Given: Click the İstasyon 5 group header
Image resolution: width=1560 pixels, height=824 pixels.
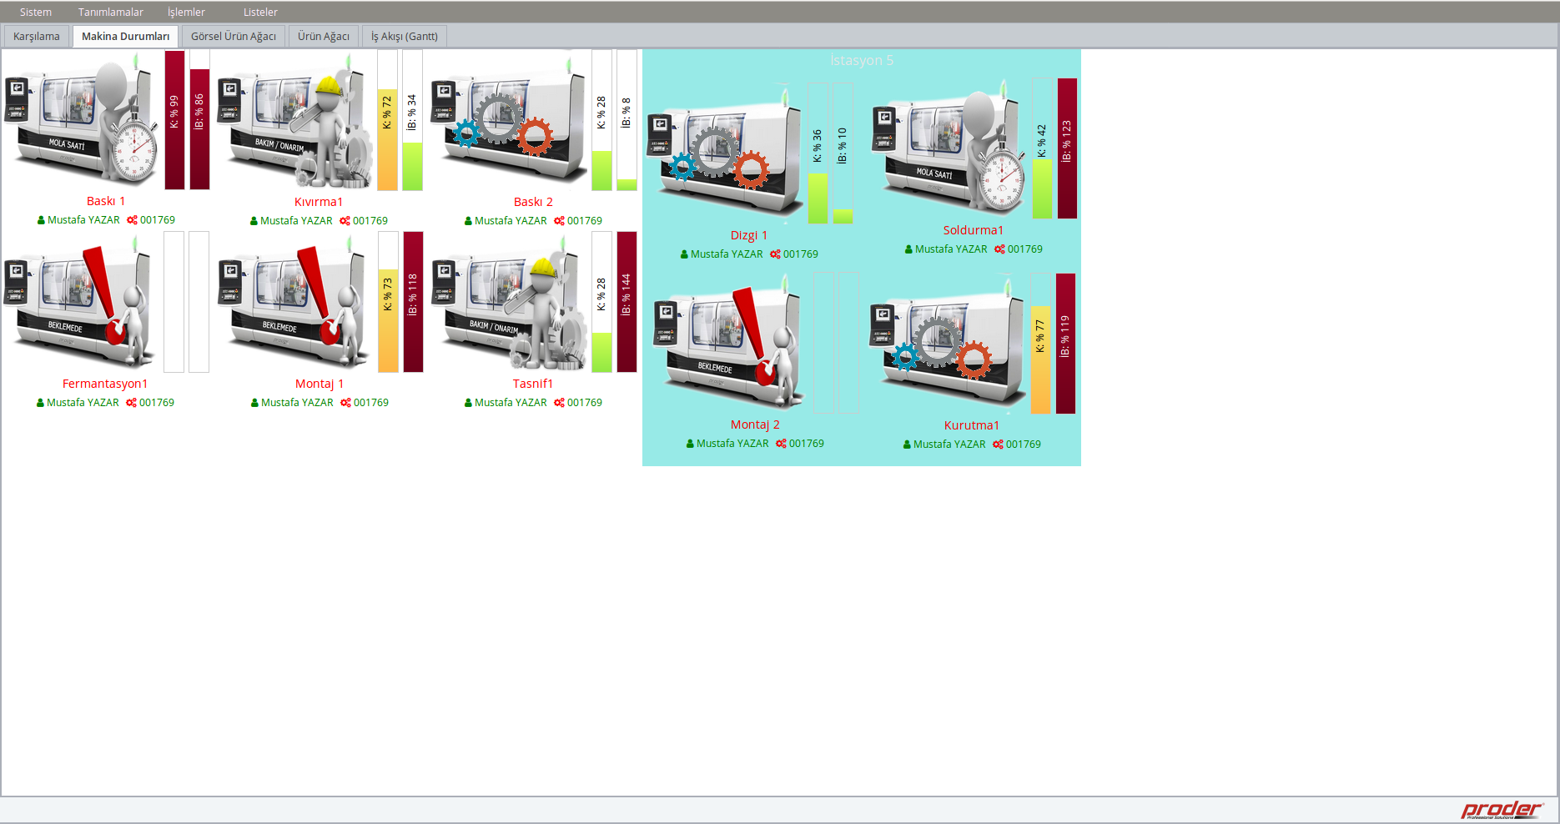Looking at the screenshot, I should 861,61.
